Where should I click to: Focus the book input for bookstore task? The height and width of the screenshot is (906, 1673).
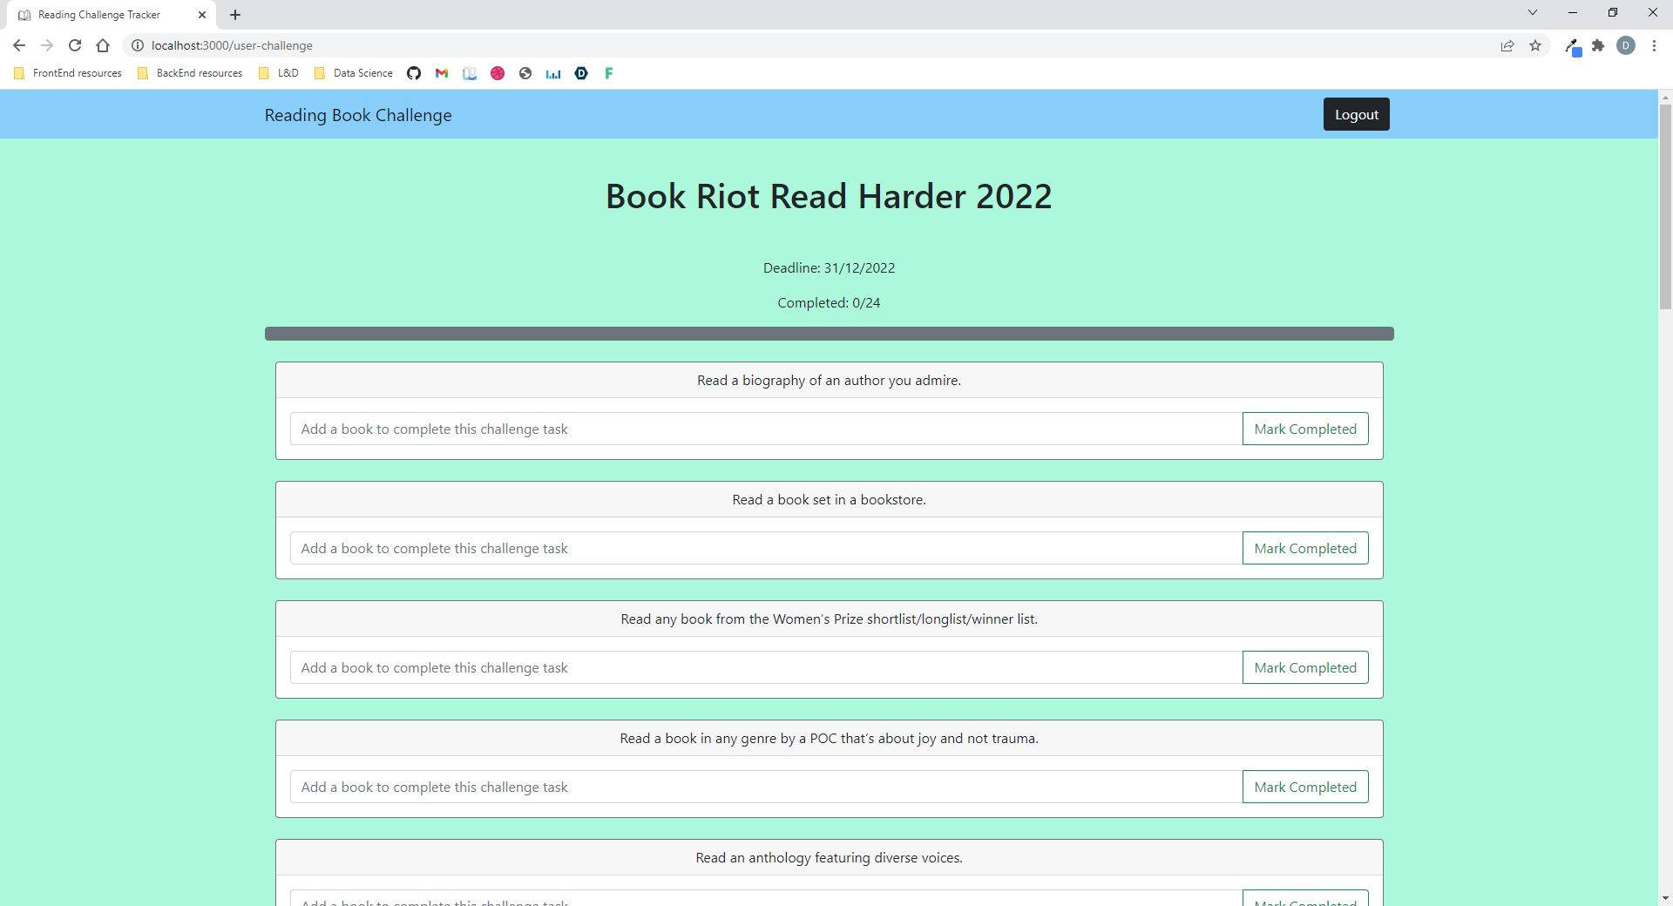[767, 548]
